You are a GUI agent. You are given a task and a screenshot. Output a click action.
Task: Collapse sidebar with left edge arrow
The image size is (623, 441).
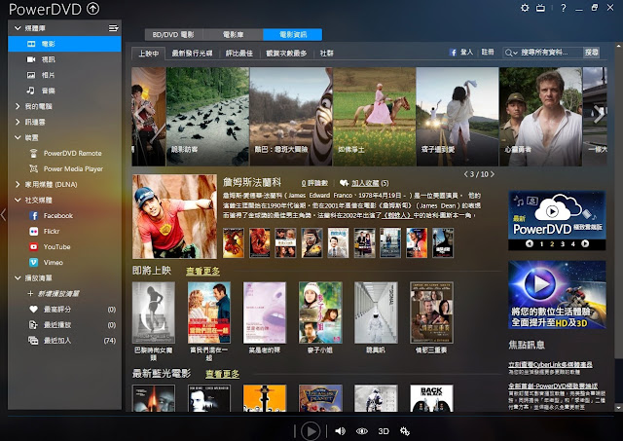(x=3, y=215)
